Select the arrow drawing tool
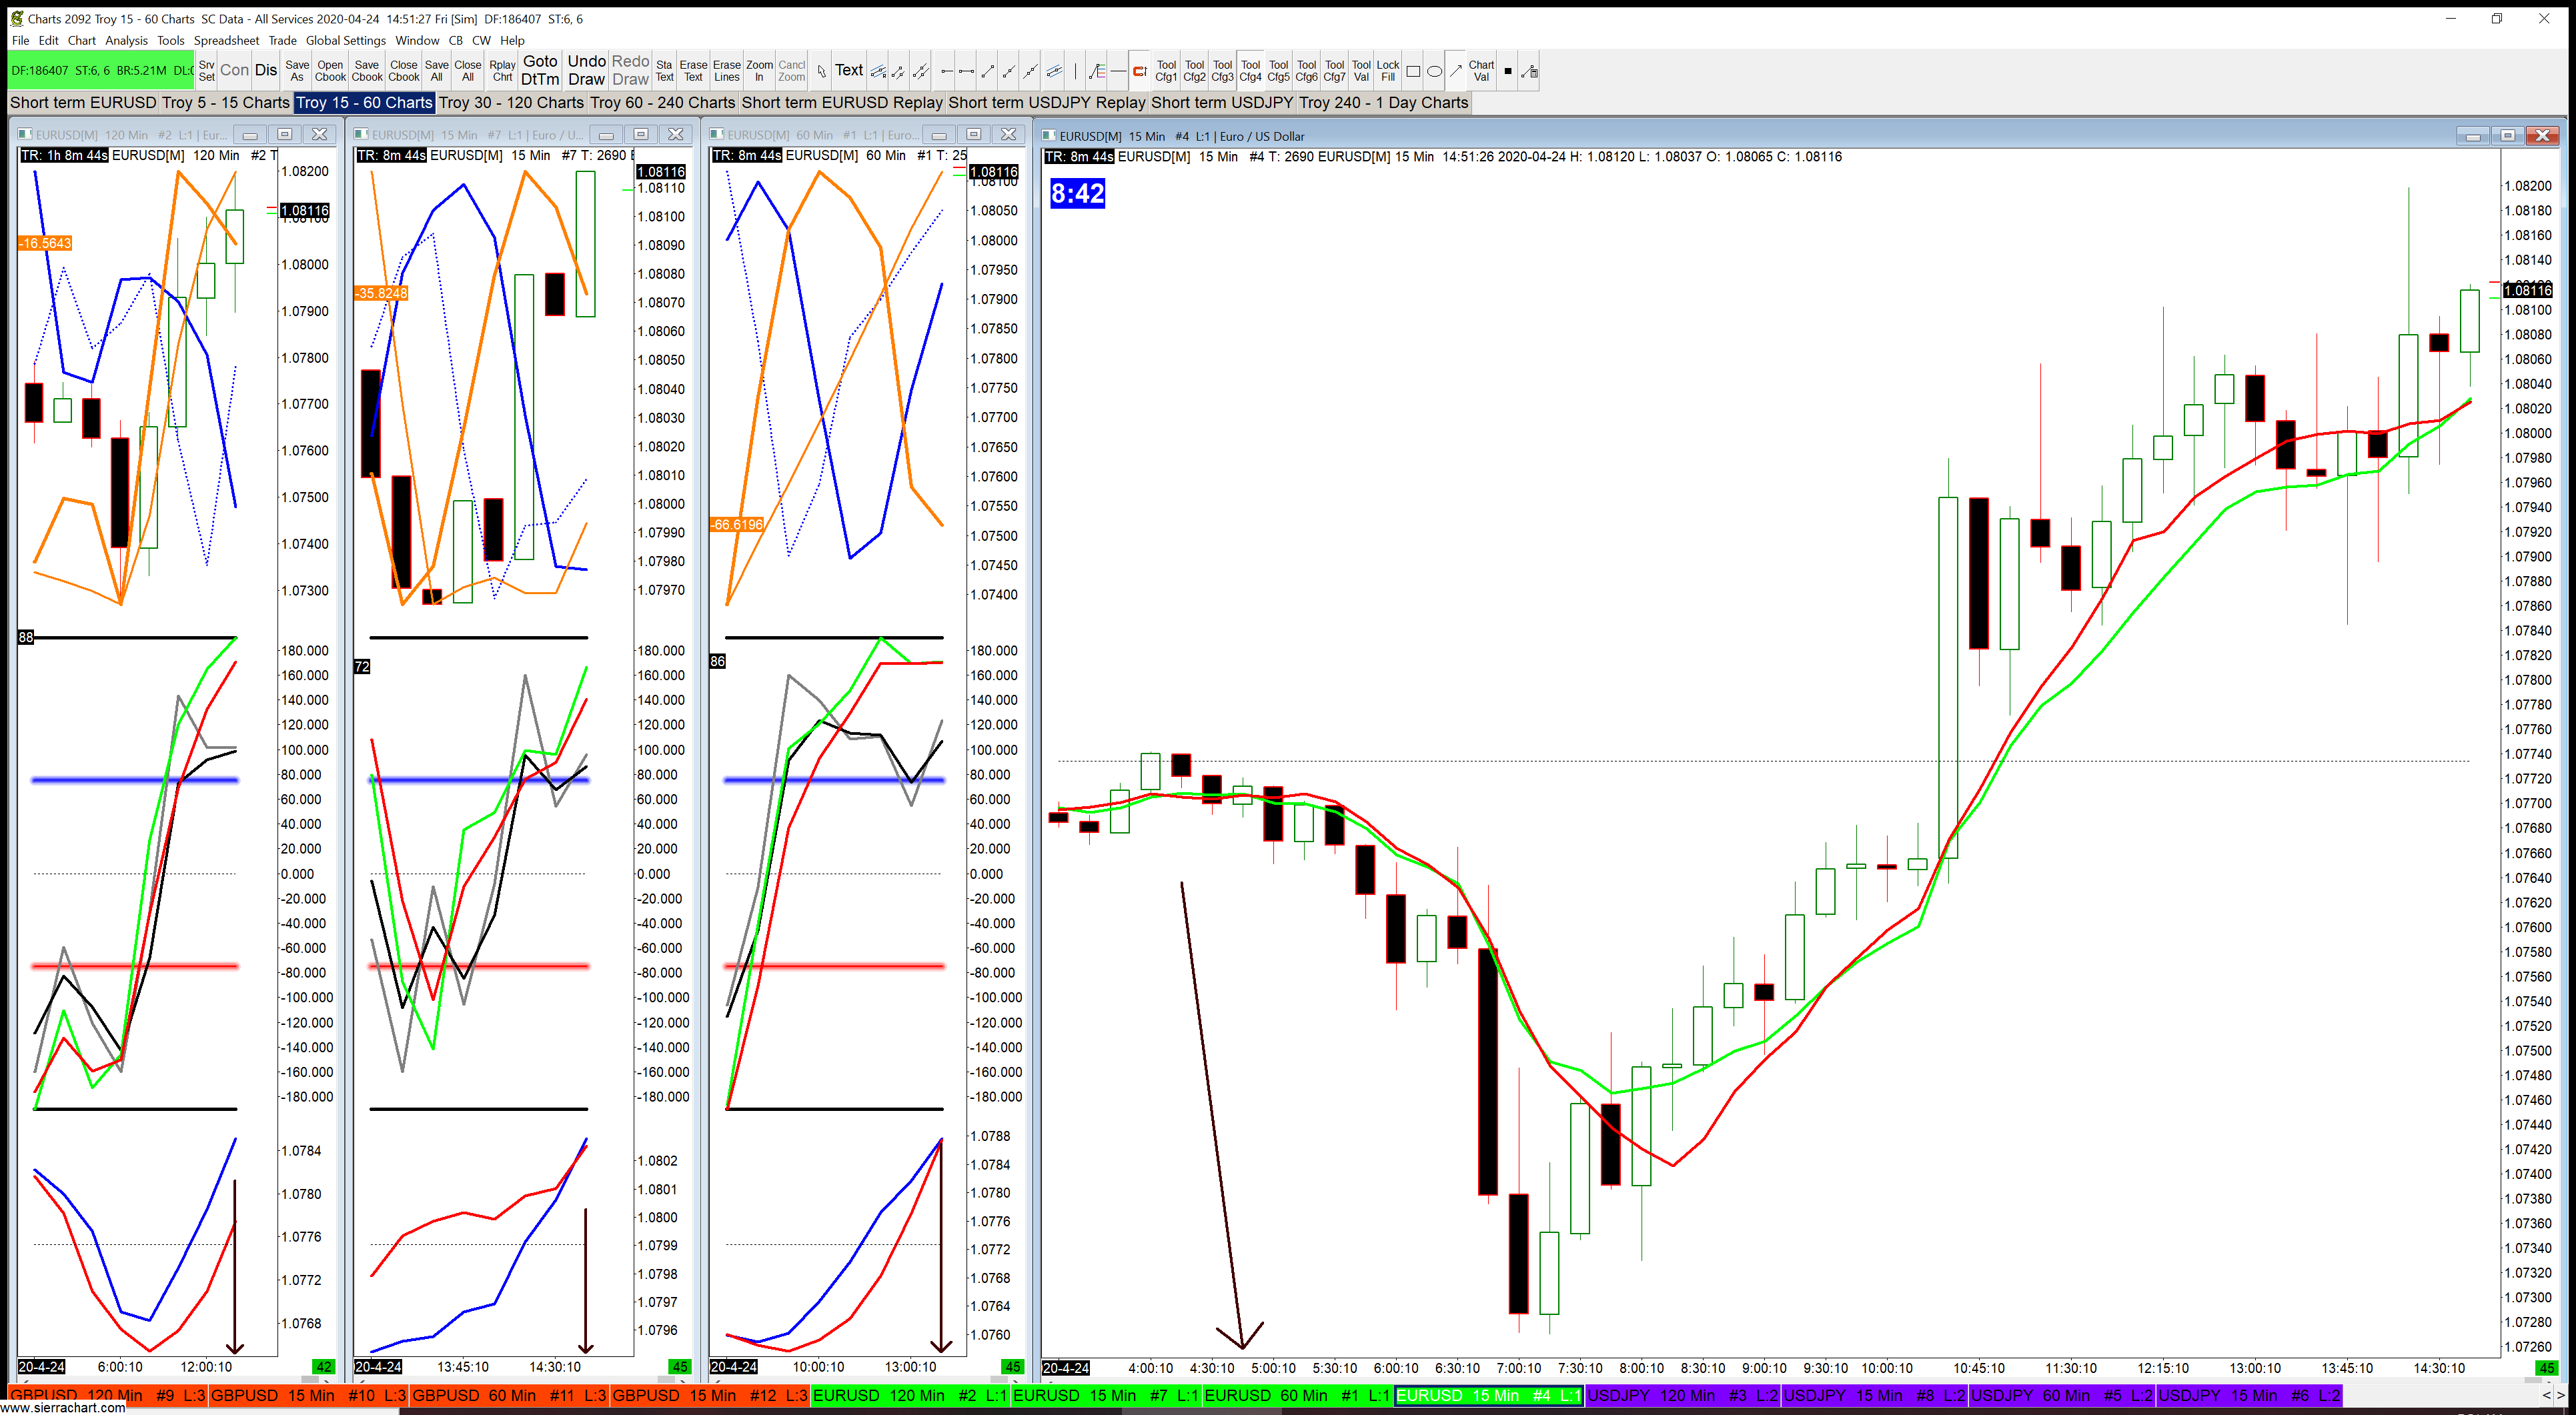 pos(1456,71)
